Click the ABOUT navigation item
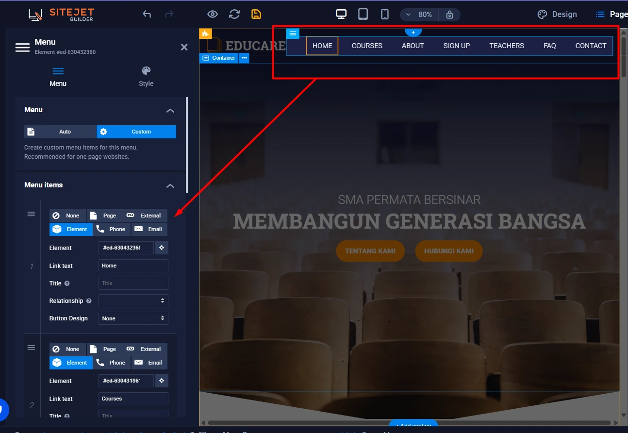Viewport: 628px width, 433px height. coord(413,46)
